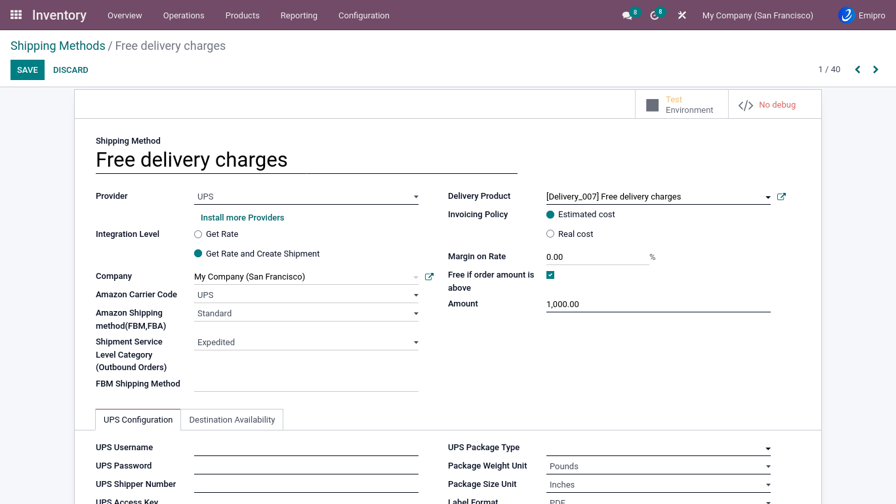Open the activities clock icon
The height and width of the screenshot is (504, 896).
[655, 15]
